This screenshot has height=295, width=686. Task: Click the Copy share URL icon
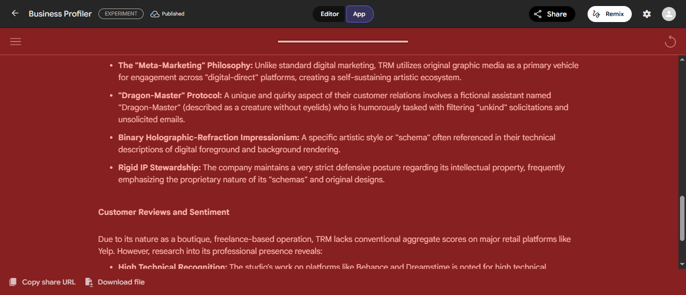[x=13, y=282]
